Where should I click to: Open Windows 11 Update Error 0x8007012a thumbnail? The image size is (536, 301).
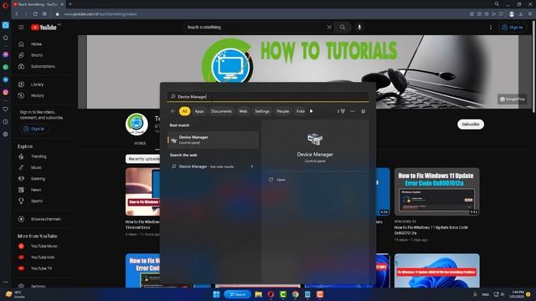[437, 191]
